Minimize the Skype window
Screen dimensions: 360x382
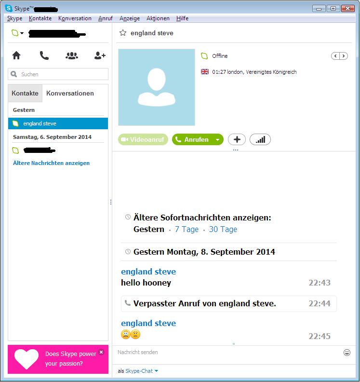319,9
